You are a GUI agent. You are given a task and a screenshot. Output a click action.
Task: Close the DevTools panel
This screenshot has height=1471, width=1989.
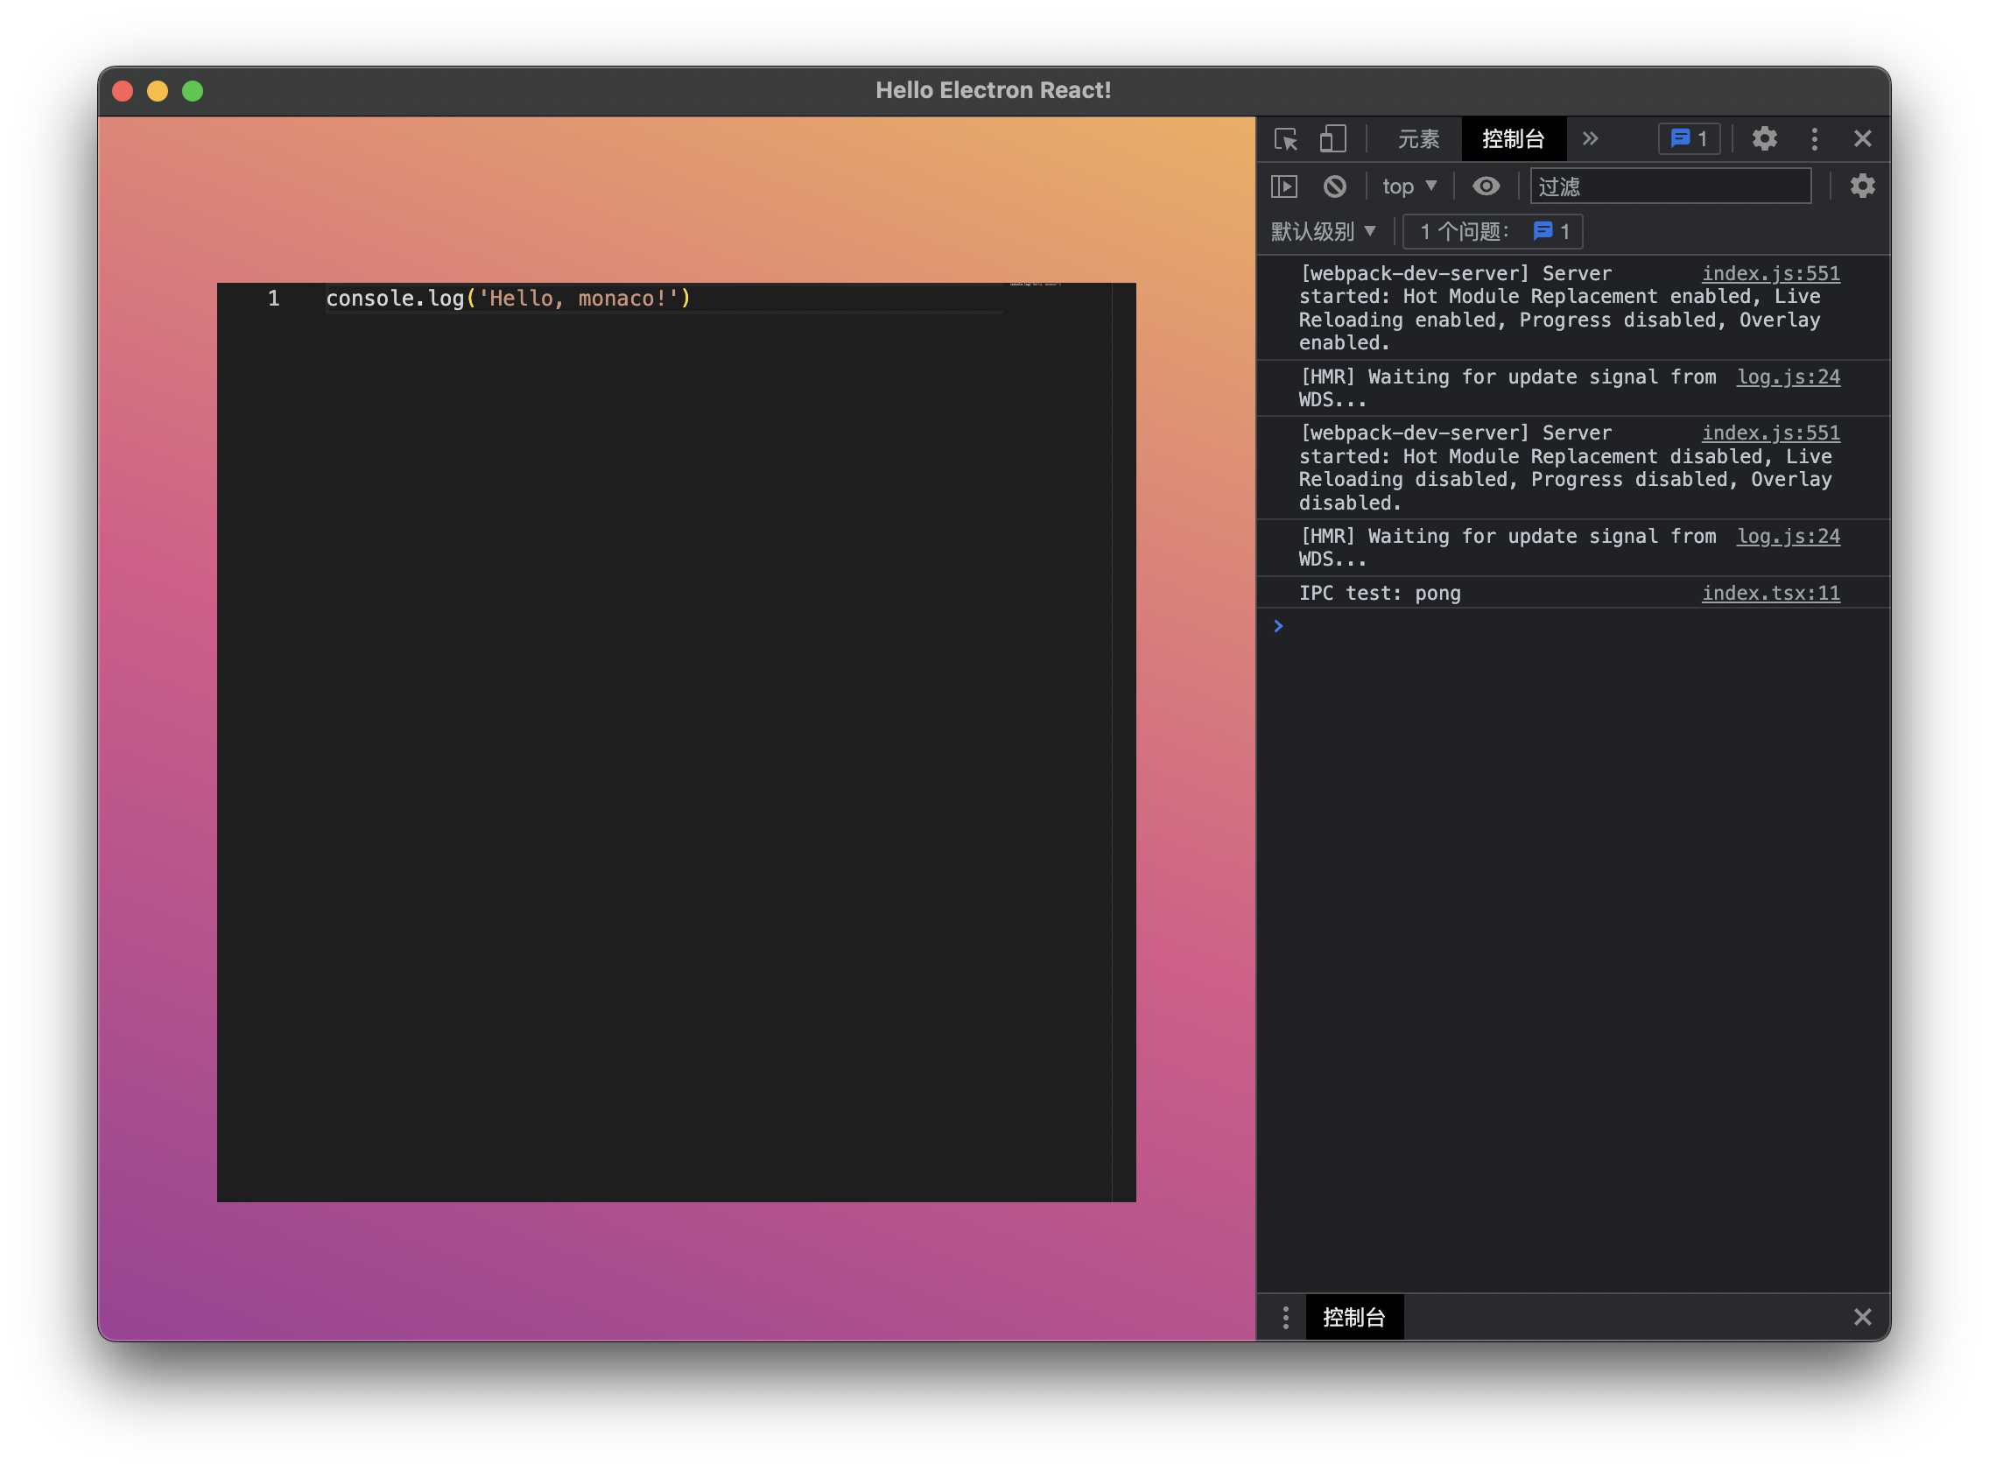[x=1862, y=139]
